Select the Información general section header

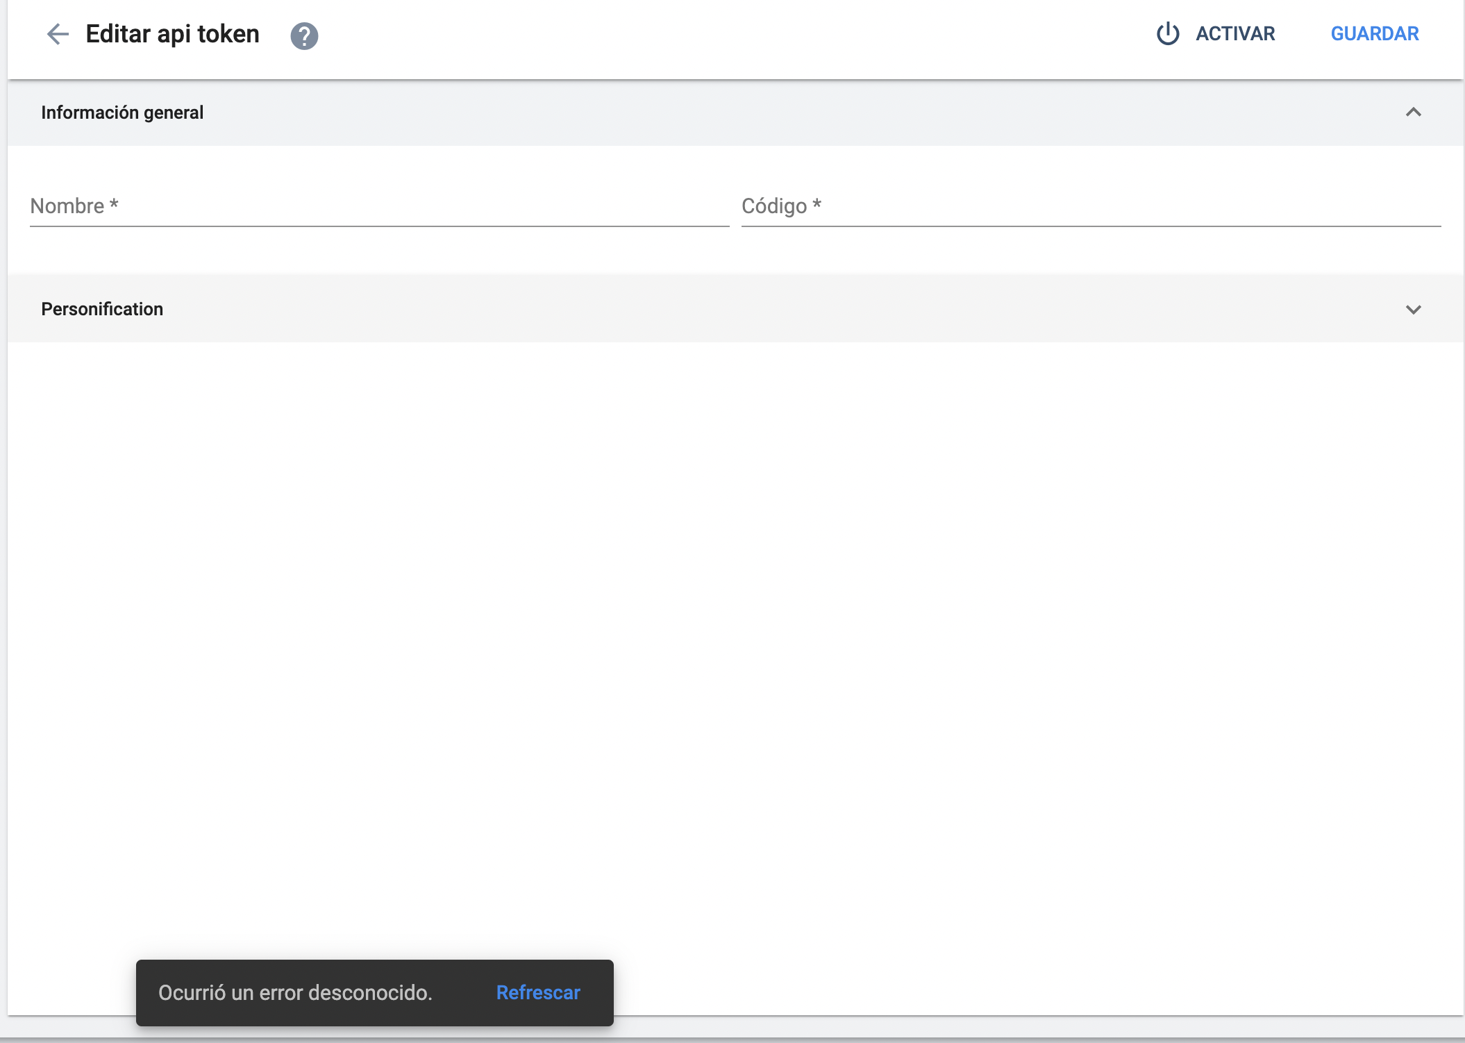[x=123, y=112]
